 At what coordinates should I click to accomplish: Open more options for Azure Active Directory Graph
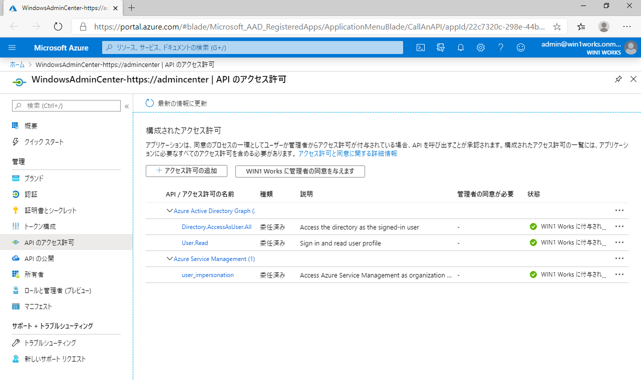619,210
